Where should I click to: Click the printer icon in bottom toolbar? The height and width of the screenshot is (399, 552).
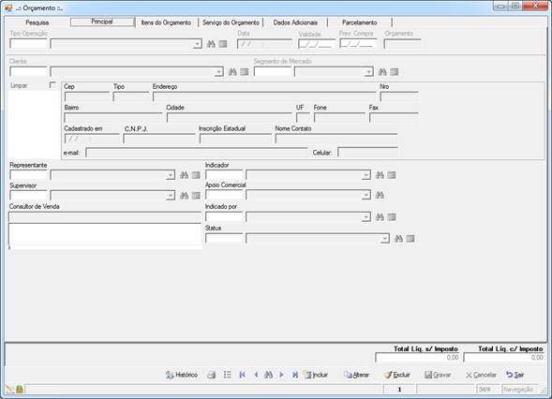click(x=212, y=375)
